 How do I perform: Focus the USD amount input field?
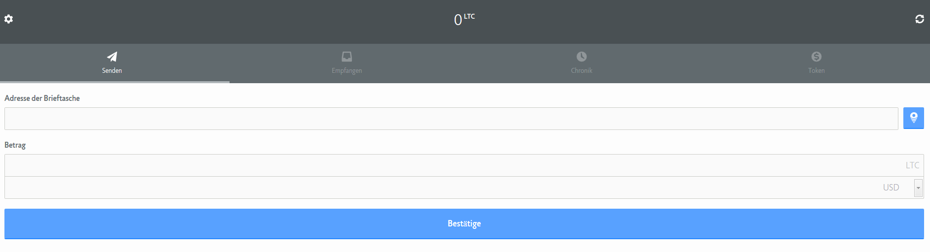(x=459, y=188)
